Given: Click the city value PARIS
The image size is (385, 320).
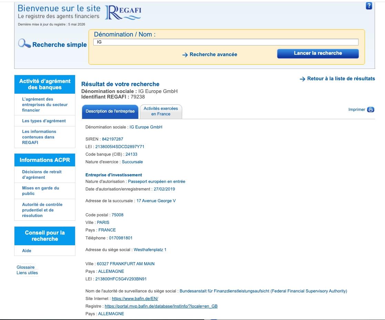Looking at the screenshot, I should tap(103, 223).
